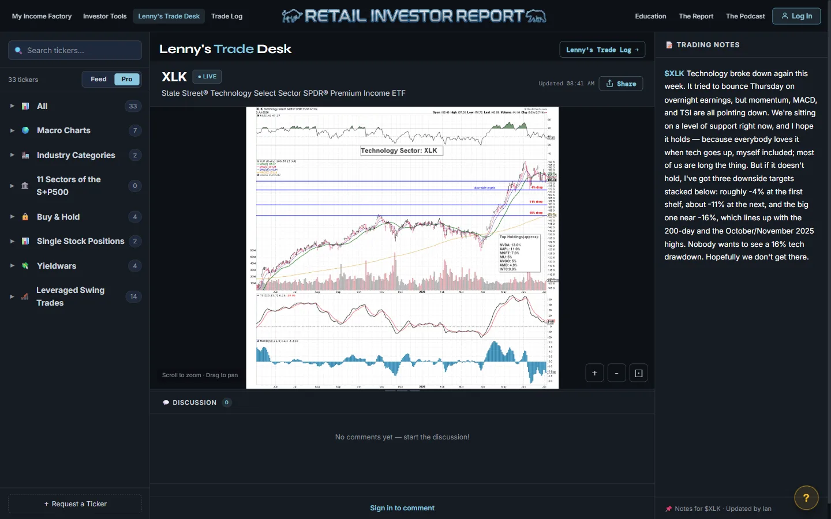The height and width of the screenshot is (519, 831).
Task: Click the Leveraged Swing Trades chart icon
Action: click(x=25, y=296)
